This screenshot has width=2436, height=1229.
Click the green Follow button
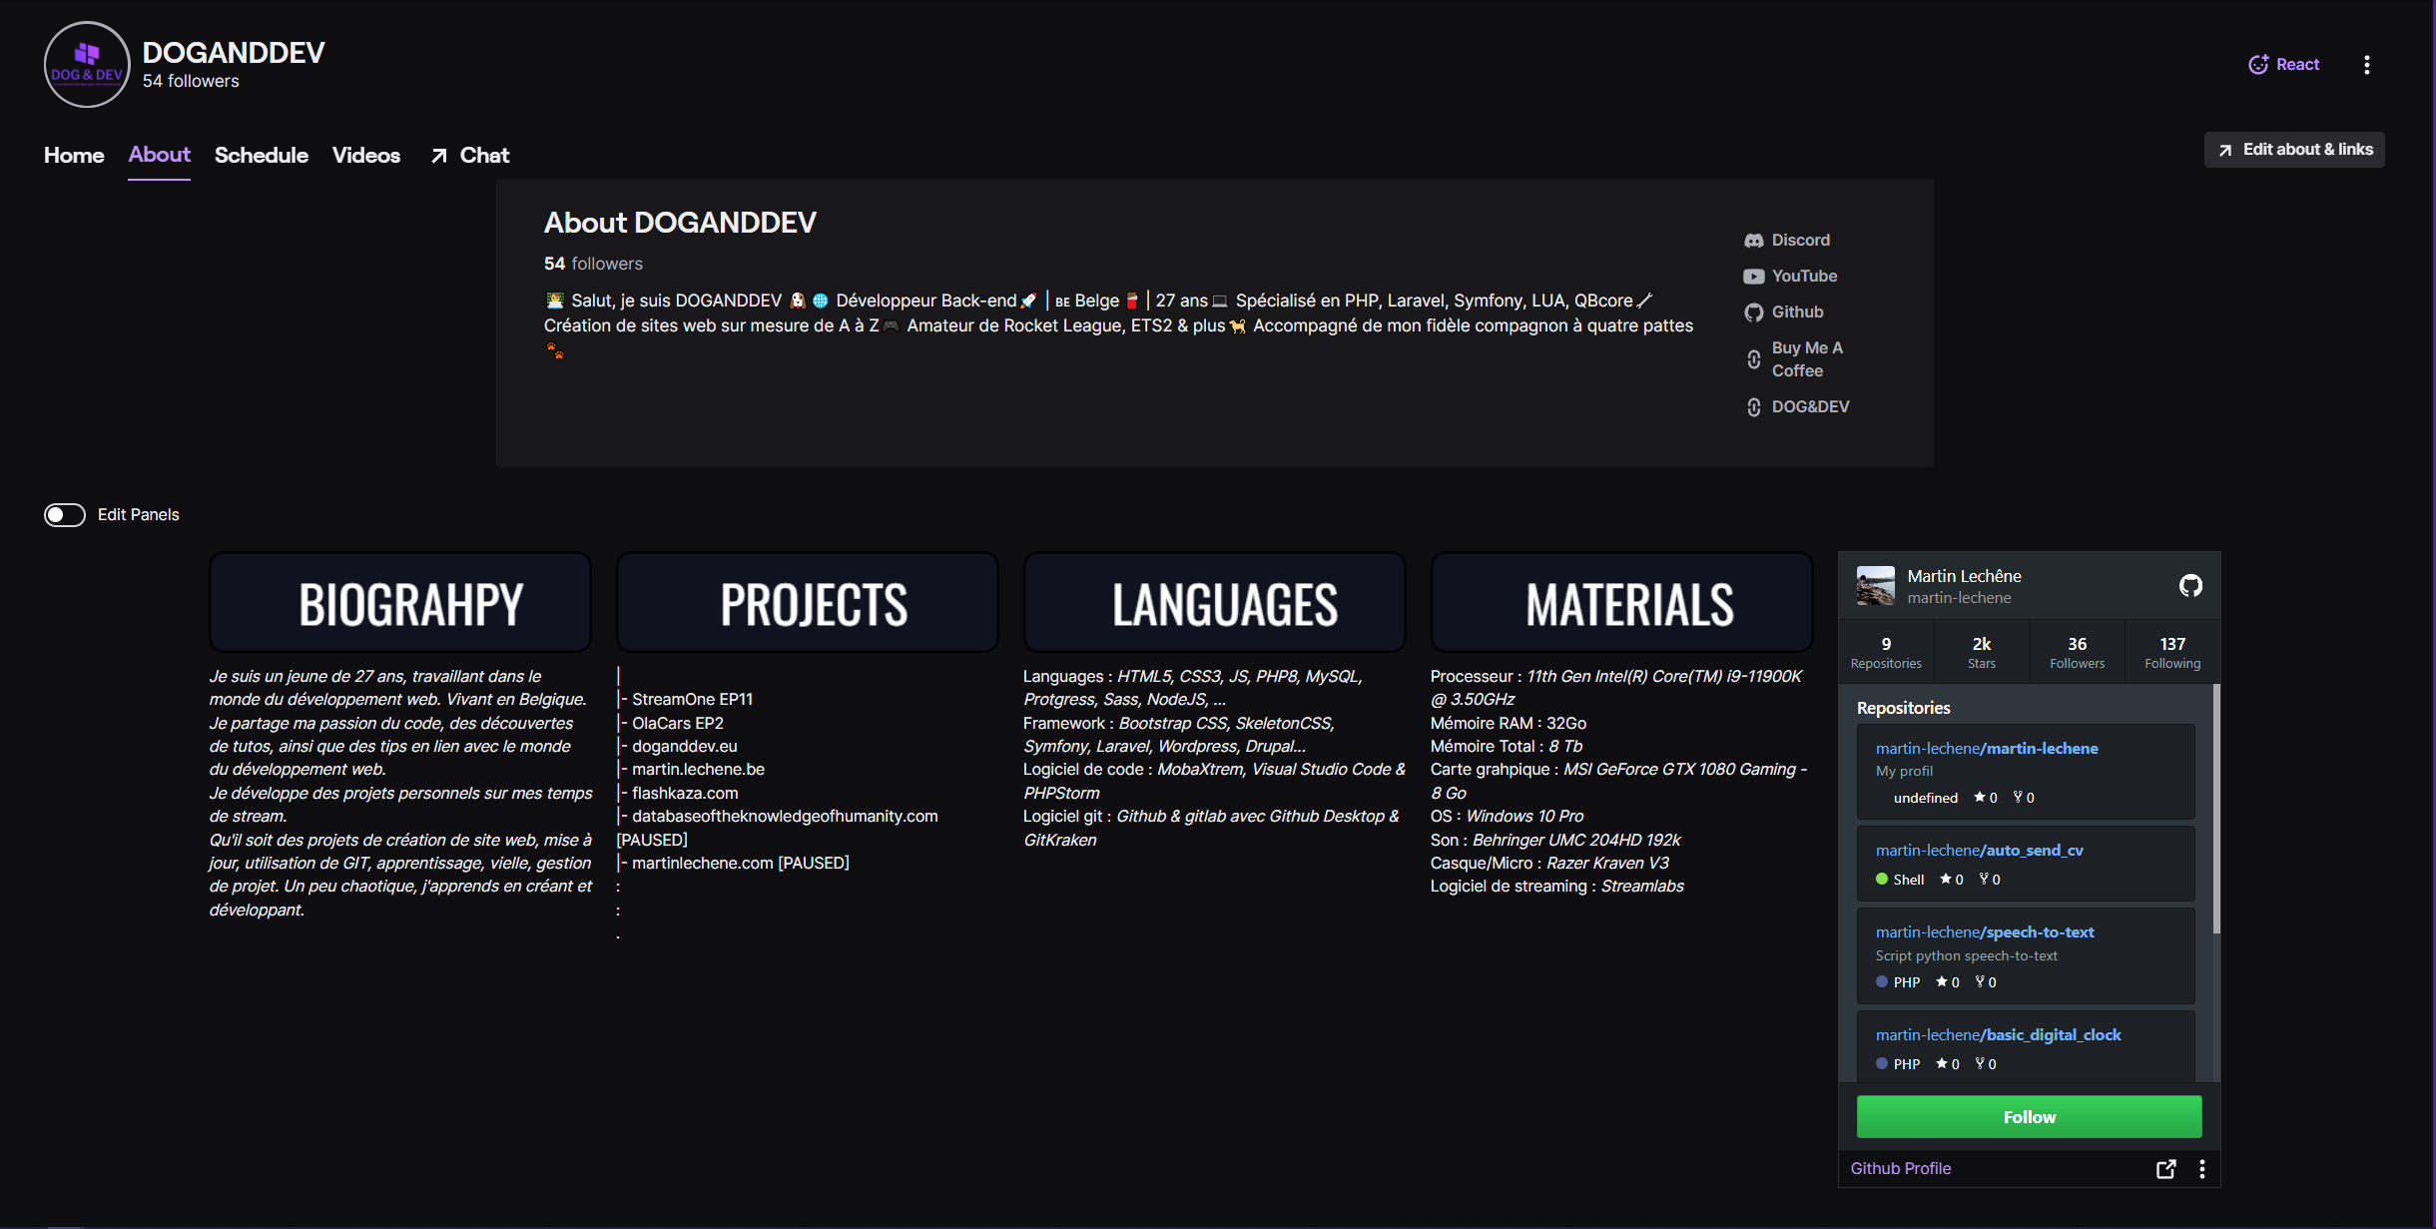(2029, 1117)
